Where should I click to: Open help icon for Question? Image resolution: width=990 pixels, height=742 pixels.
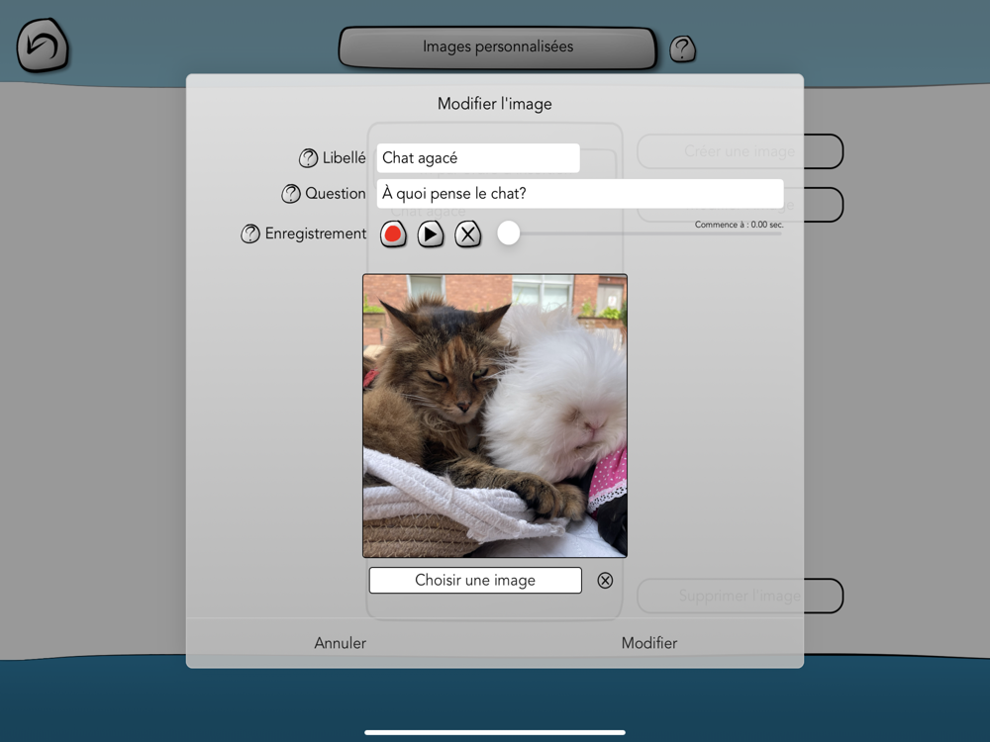pyautogui.click(x=290, y=194)
